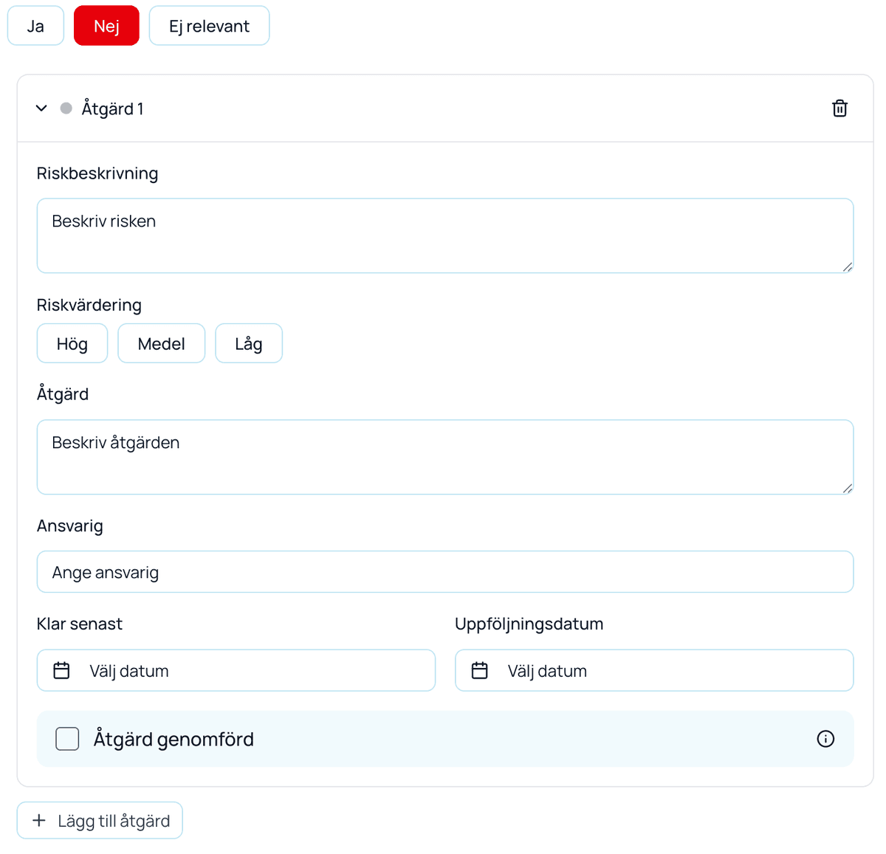886x854 pixels.
Task: Click the red Nej button
Action: (x=106, y=26)
